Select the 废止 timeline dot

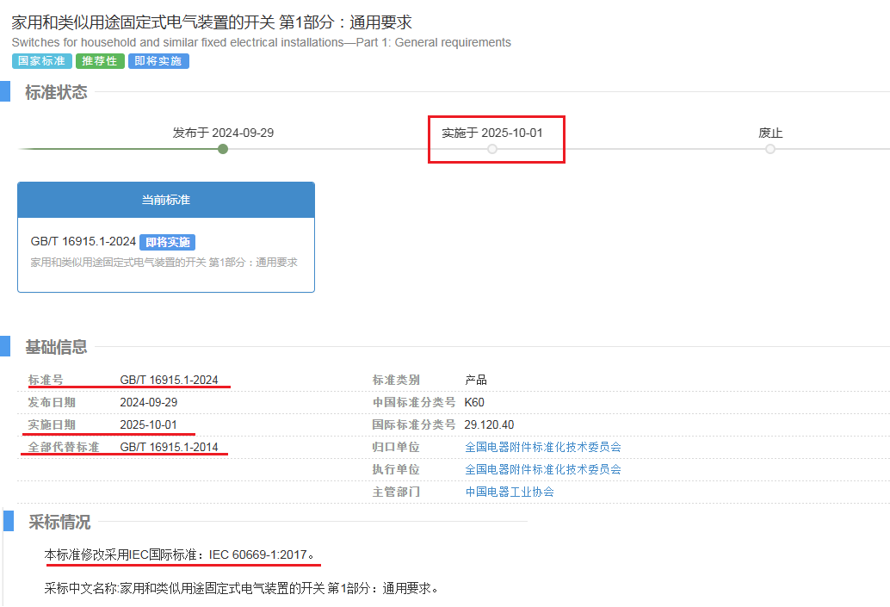click(x=770, y=149)
